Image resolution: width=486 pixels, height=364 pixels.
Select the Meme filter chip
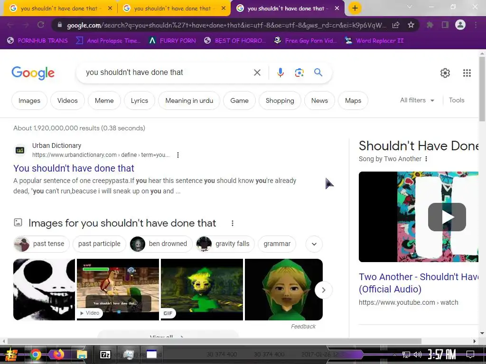click(x=104, y=100)
